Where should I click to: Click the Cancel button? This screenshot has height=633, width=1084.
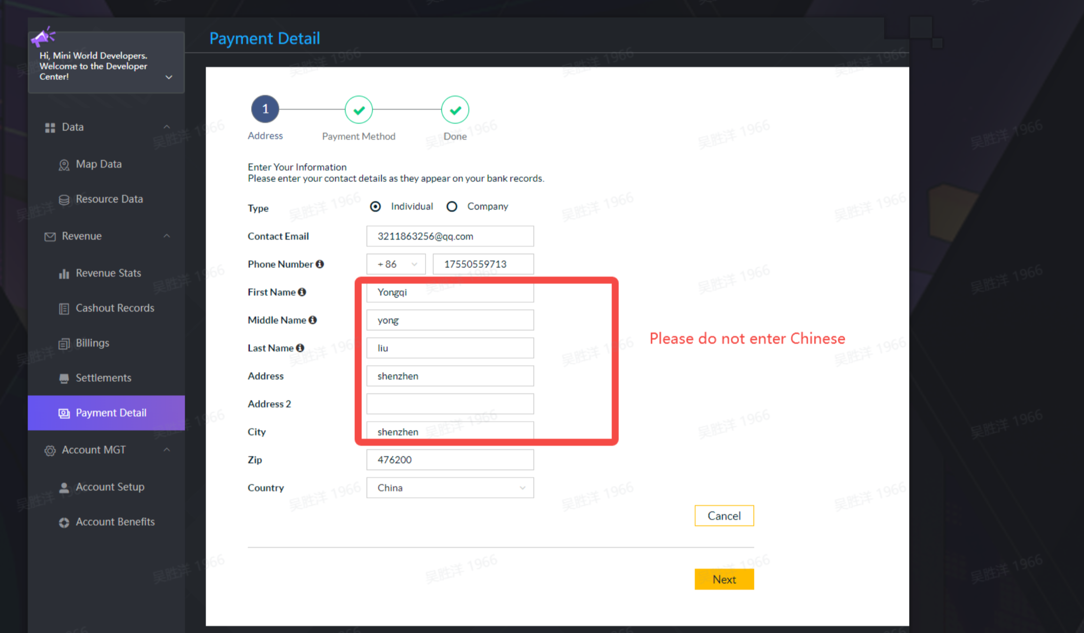(x=724, y=516)
